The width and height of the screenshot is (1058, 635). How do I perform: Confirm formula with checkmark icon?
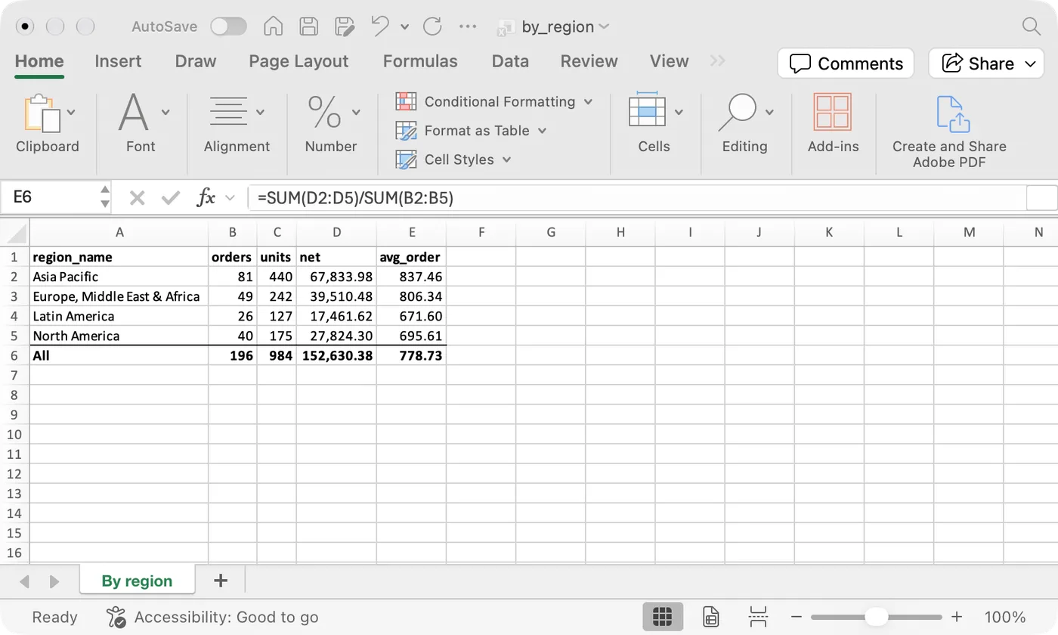[171, 198]
